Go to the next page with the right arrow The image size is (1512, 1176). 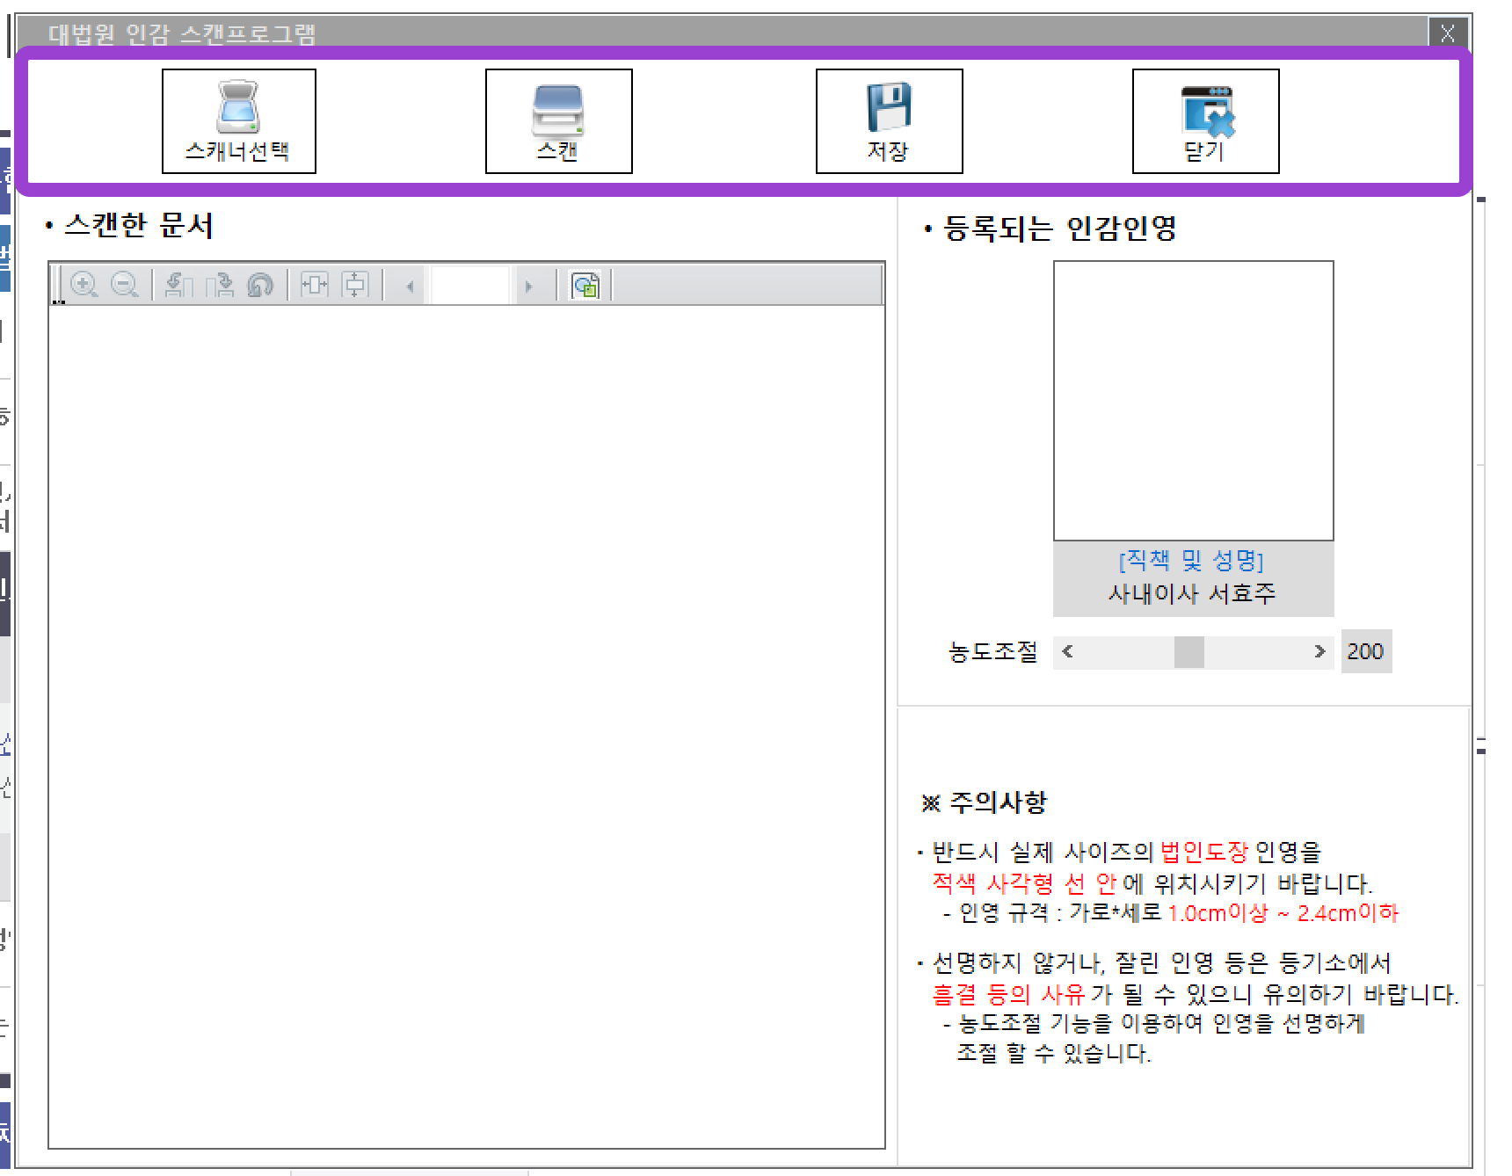[530, 285]
